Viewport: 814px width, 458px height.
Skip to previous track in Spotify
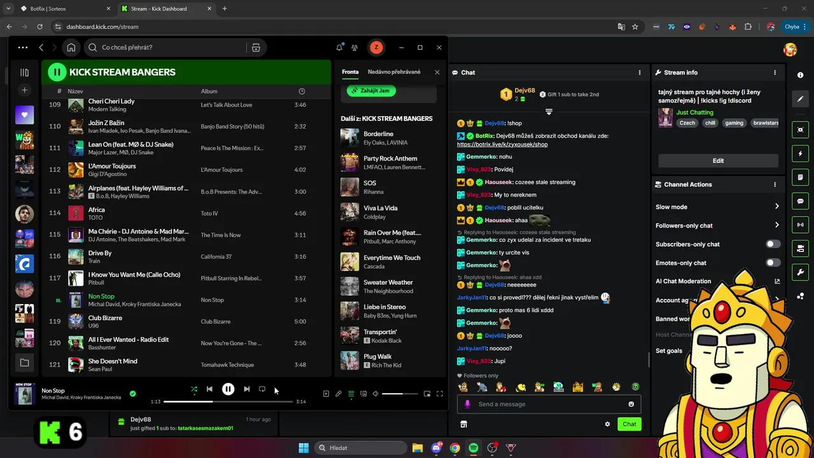pyautogui.click(x=209, y=389)
